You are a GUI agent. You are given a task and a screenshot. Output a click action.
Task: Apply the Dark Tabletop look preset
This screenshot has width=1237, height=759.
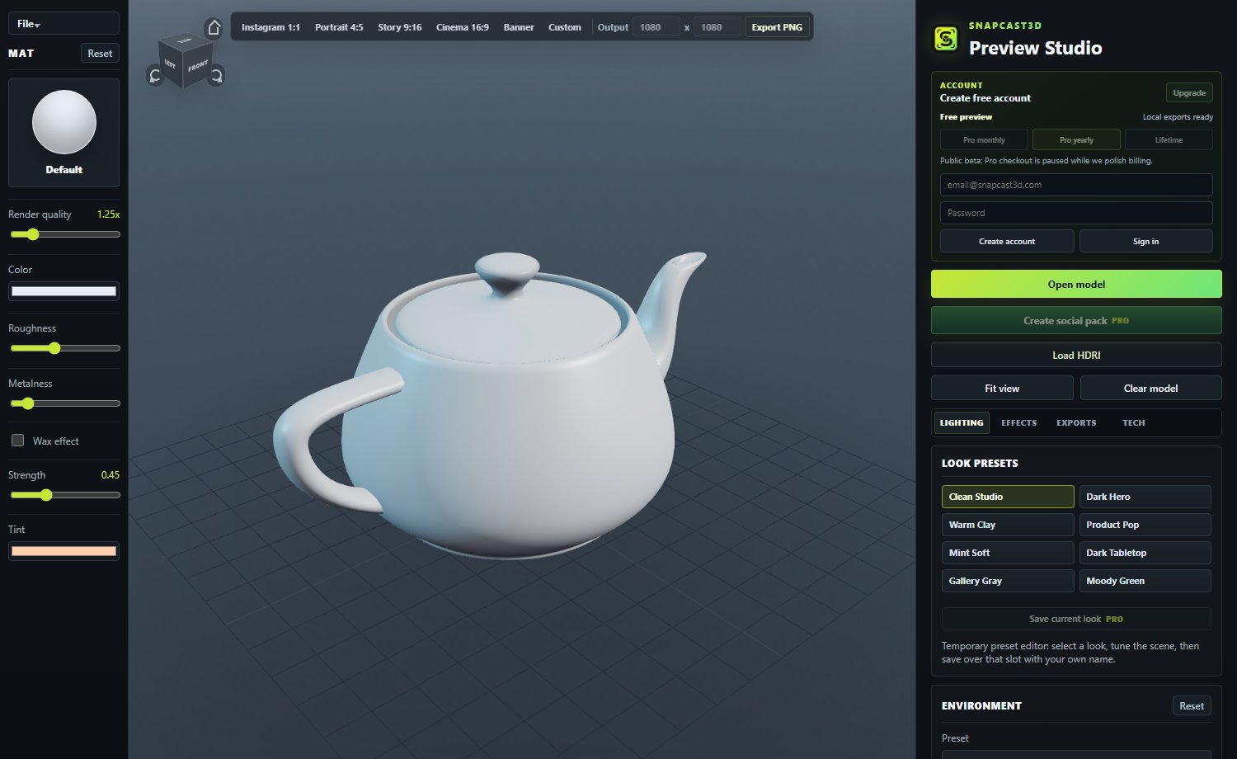coord(1145,553)
